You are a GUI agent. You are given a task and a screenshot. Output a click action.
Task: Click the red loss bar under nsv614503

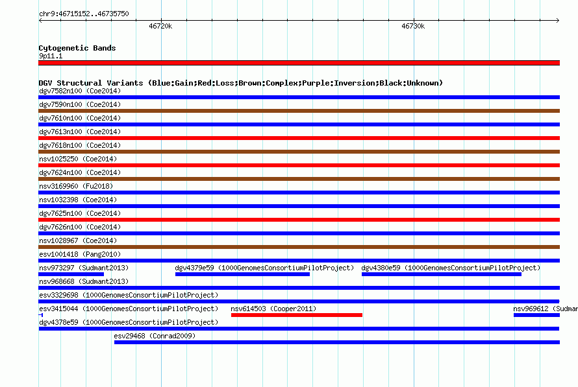tap(297, 315)
